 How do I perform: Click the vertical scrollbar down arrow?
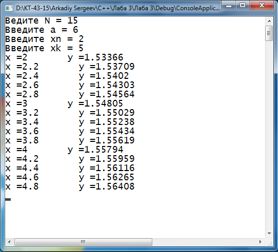pyautogui.click(x=269, y=234)
